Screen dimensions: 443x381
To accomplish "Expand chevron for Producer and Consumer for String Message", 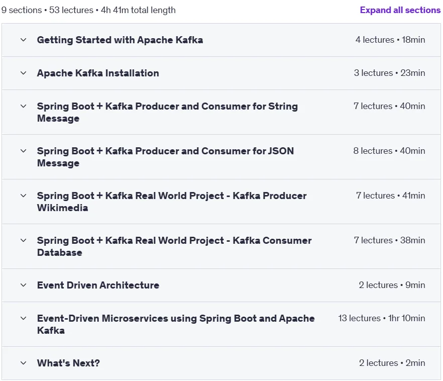I will pos(24,106).
